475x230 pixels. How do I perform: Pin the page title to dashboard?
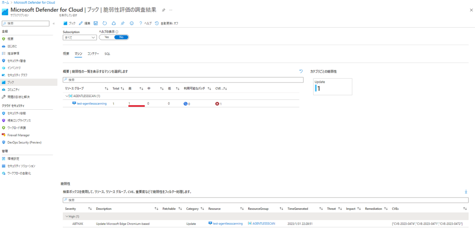163,10
